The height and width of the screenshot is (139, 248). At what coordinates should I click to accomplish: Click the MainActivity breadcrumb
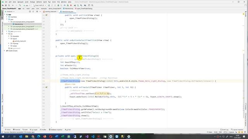click(68, 8)
